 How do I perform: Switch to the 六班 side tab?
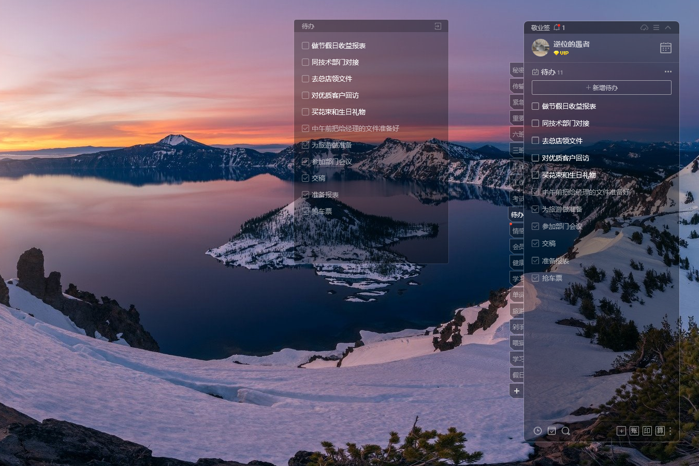click(x=517, y=134)
